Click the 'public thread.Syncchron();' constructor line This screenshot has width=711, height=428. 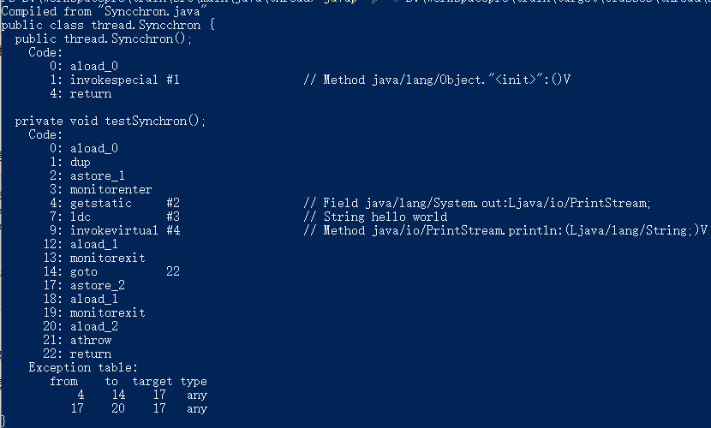click(x=104, y=39)
